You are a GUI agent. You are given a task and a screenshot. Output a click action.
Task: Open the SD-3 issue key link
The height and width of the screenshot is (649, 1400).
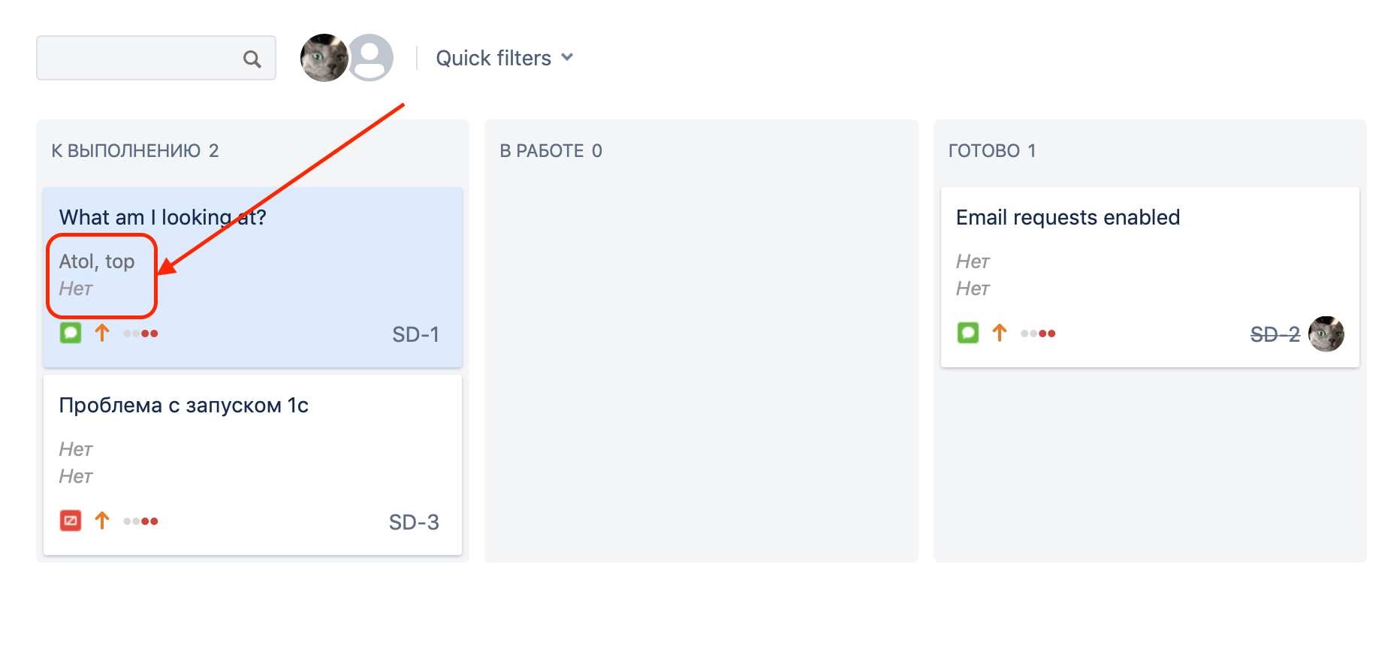click(x=414, y=522)
